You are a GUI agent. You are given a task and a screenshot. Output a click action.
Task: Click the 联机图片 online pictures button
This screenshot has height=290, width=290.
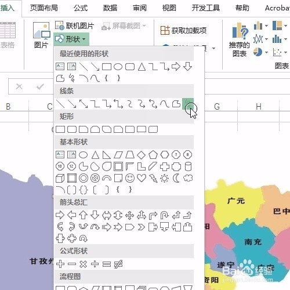click(74, 26)
